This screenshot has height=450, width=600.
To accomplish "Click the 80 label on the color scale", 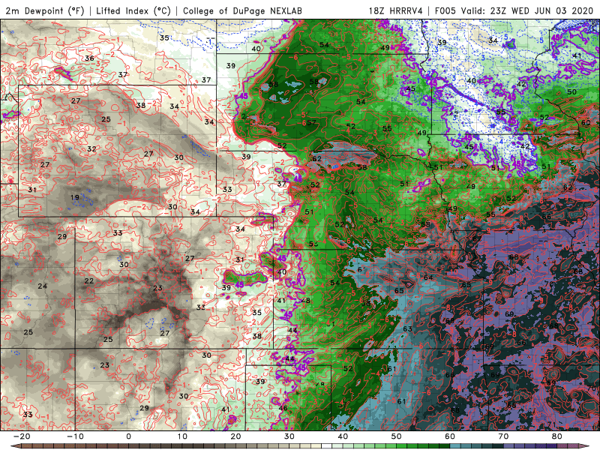I will (557, 436).
